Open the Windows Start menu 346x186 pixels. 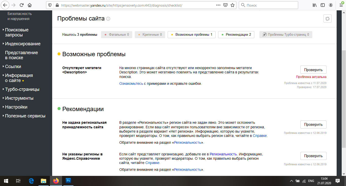[x=6, y=181]
